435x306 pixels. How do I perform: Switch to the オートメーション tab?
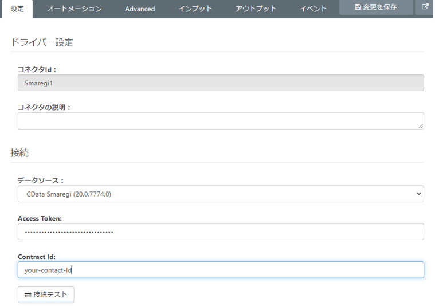75,9
